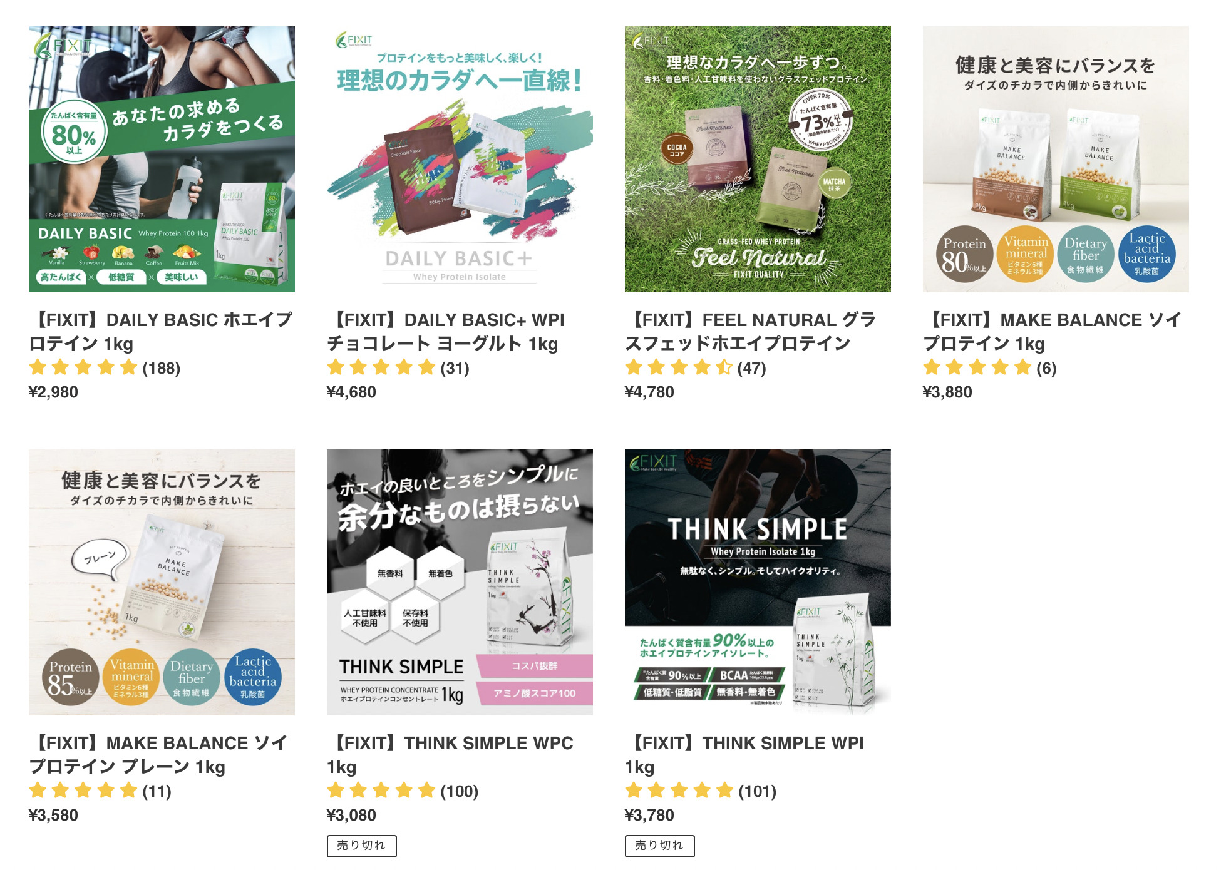
Task: Click the FEEL NATURAL グラスフェッド title link
Action: 750,332
